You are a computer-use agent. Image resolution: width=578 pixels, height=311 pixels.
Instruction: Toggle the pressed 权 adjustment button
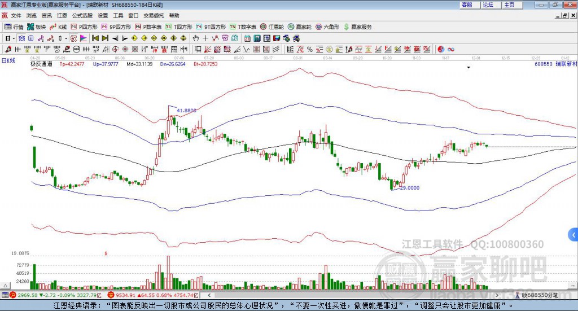tap(74, 38)
